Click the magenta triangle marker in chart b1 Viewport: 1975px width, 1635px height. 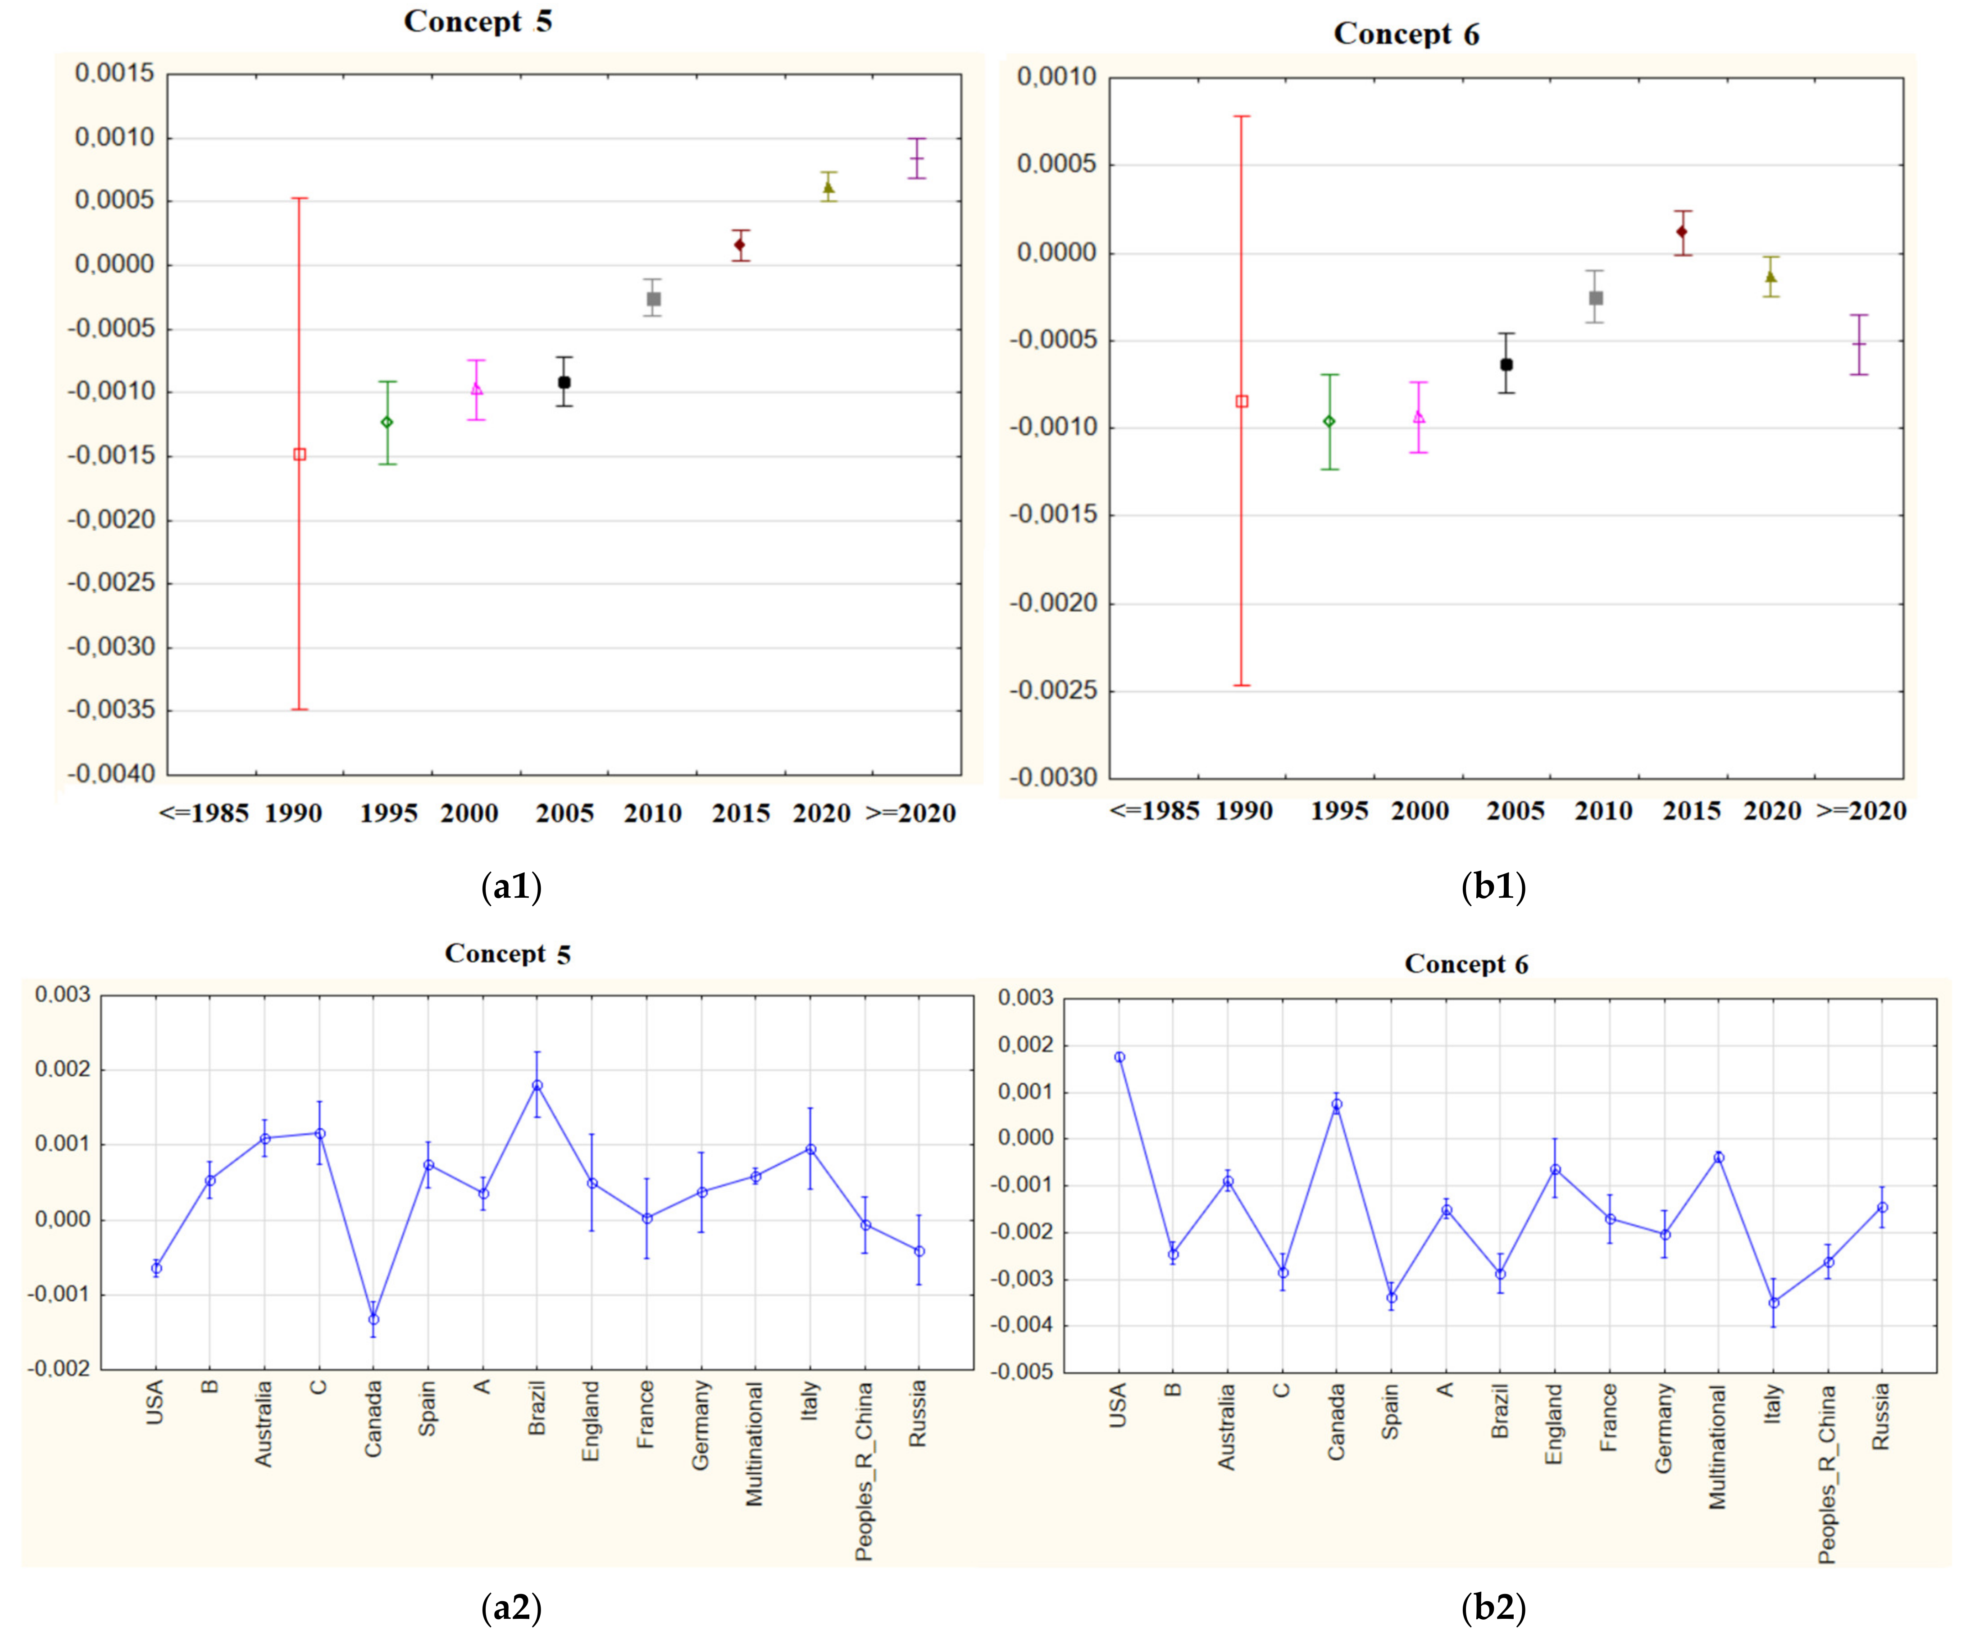pos(1418,417)
